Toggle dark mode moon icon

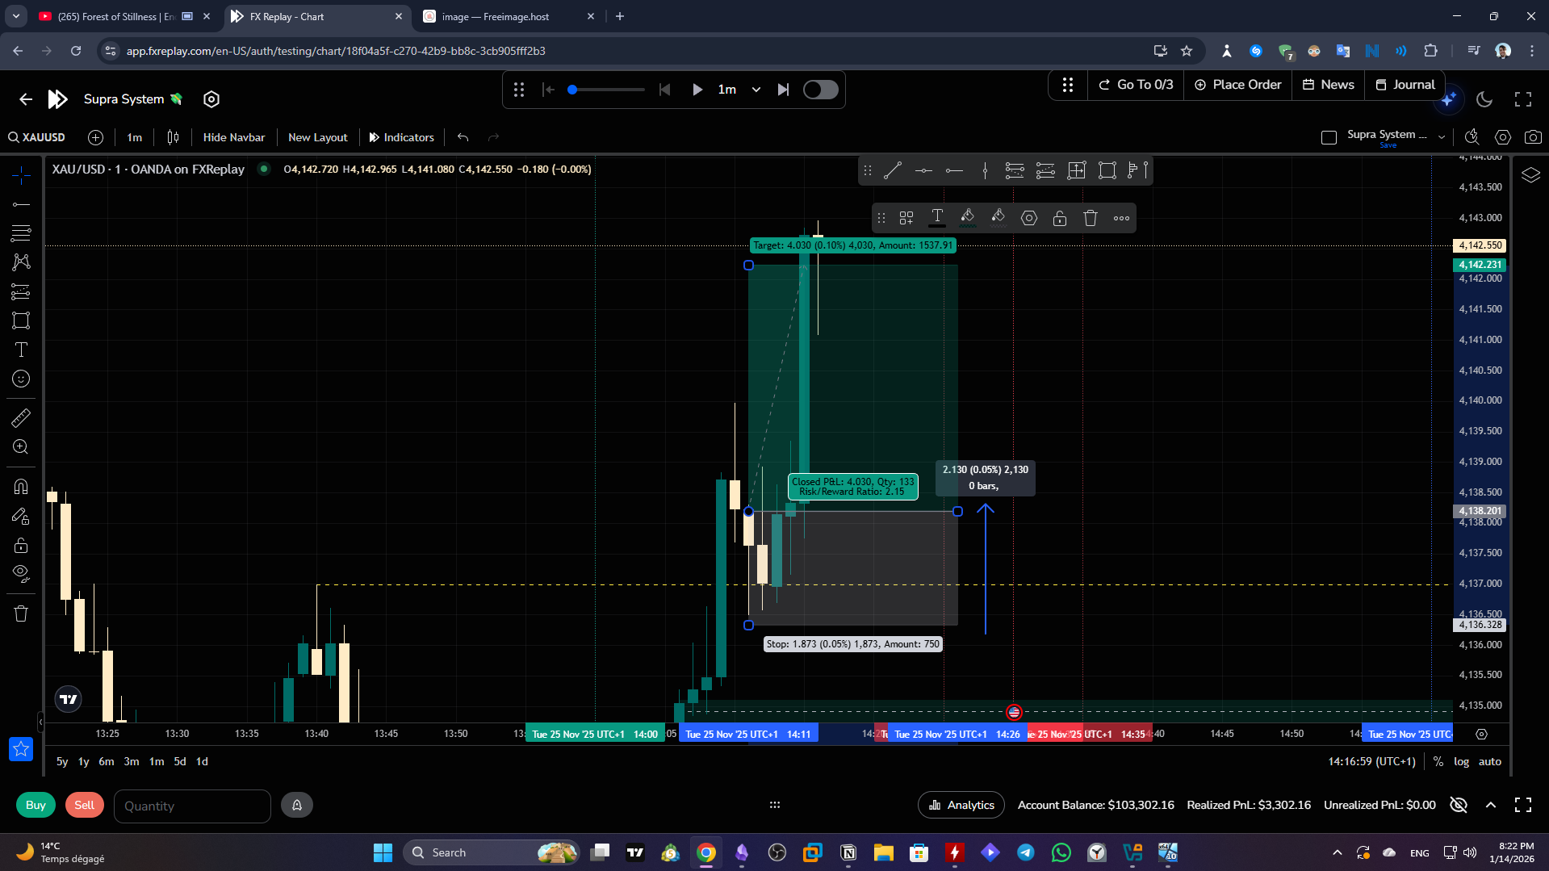(x=1484, y=99)
